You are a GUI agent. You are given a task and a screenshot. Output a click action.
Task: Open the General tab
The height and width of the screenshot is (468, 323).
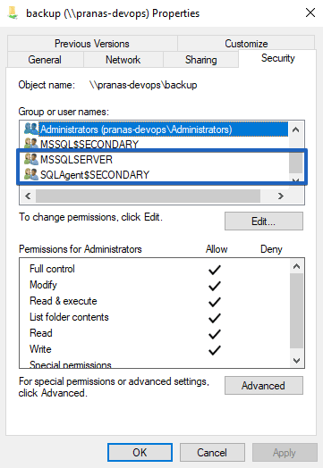point(45,60)
